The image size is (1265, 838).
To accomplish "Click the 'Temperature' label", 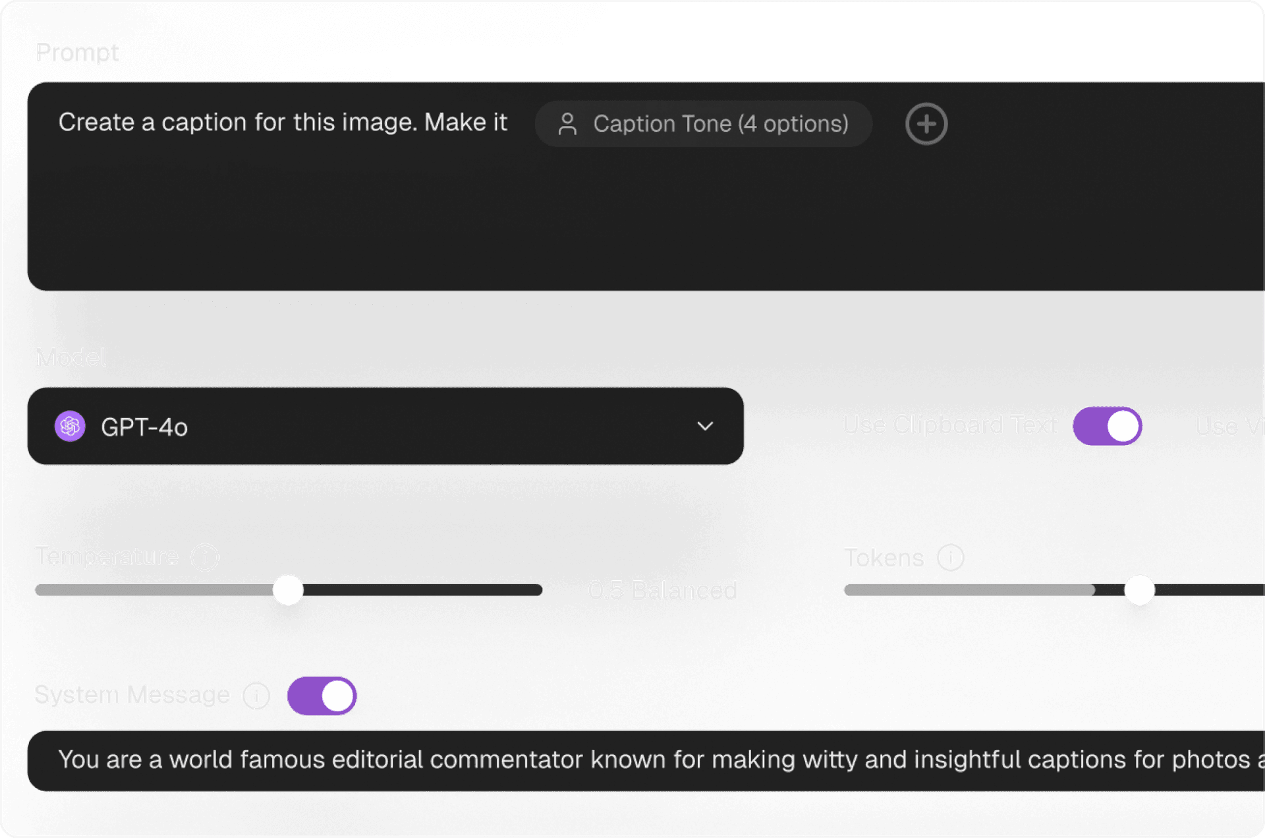I will [x=107, y=556].
